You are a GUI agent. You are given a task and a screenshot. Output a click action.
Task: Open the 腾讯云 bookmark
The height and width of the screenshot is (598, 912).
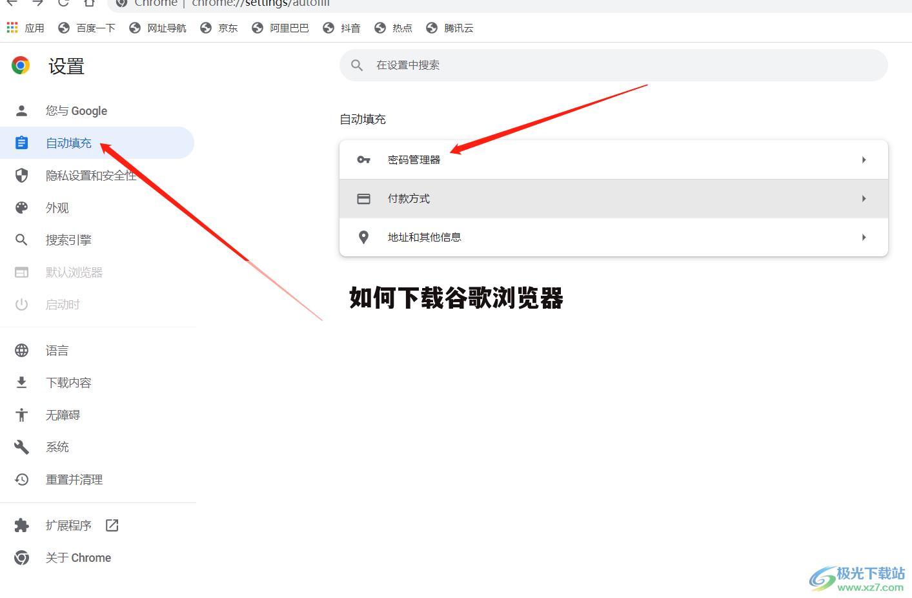pos(450,28)
